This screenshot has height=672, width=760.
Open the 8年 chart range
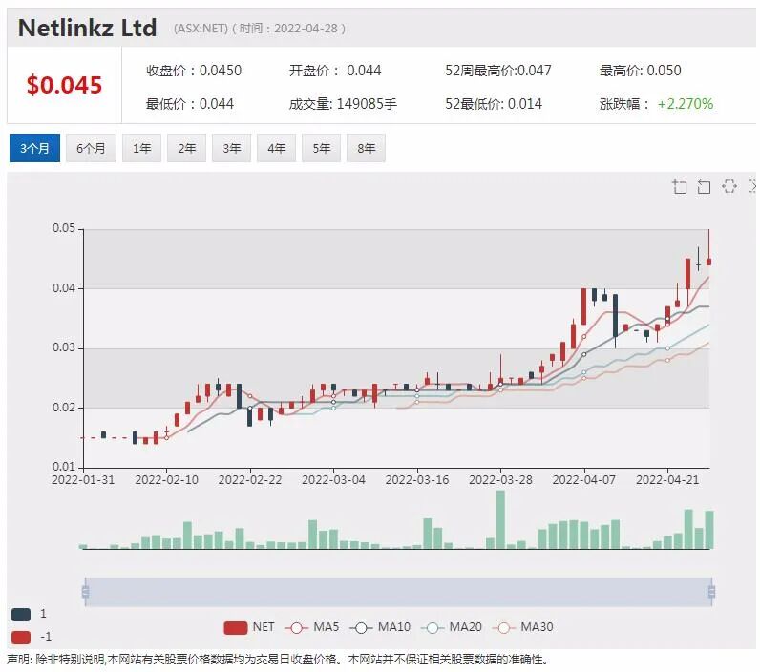point(366,148)
